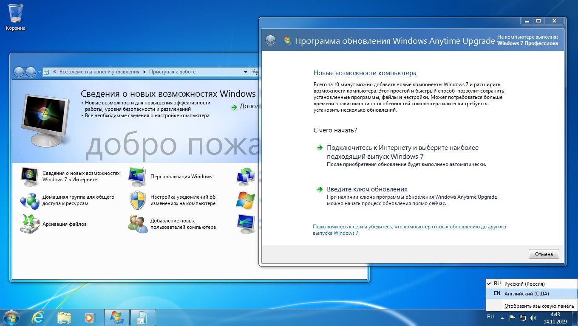Screen dimensions: 578x326
Task: Click Сведения о новых возможностях Windows heading
Action: (x=168, y=94)
